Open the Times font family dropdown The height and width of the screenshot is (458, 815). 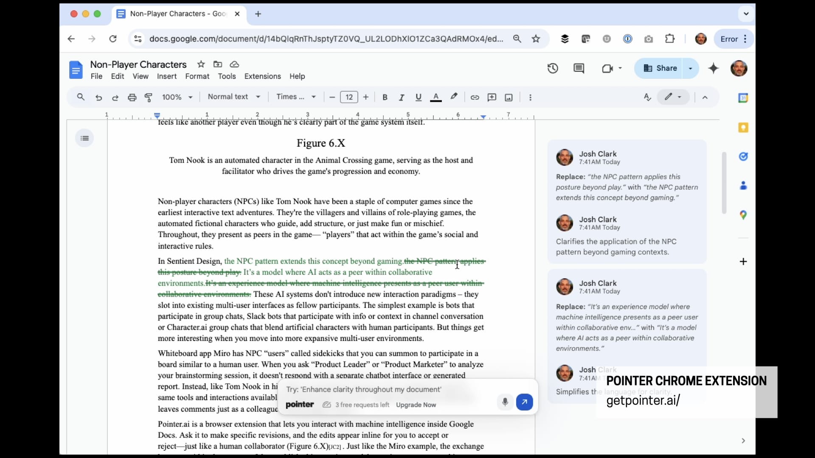pos(296,97)
